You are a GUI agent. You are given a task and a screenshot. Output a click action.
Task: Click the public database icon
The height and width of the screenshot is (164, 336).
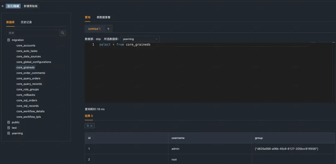point(9,122)
